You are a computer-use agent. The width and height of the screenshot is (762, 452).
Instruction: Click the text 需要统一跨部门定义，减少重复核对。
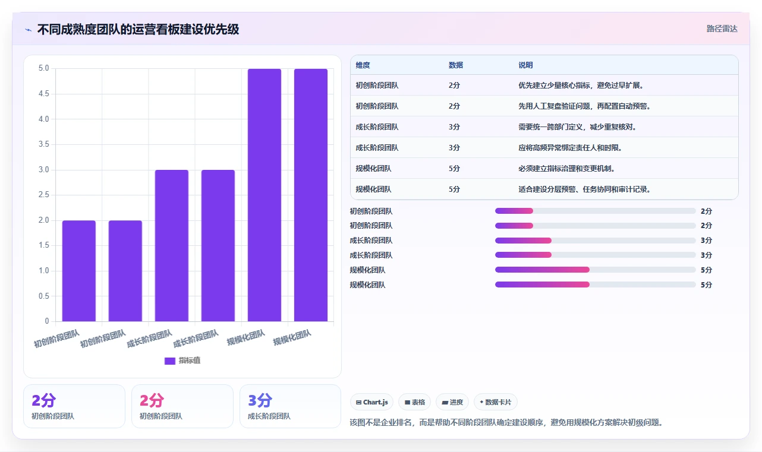pyautogui.click(x=578, y=127)
